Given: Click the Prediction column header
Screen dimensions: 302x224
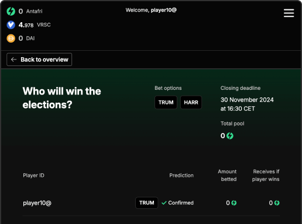Looking at the screenshot, I should [181, 176].
